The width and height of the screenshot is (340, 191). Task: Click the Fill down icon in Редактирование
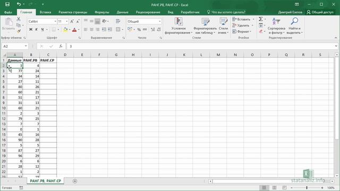pyautogui.click(x=261, y=25)
